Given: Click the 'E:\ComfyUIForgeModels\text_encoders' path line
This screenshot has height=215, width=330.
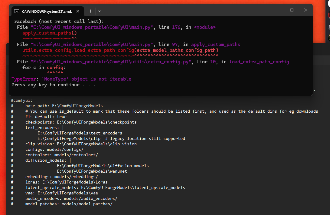Looking at the screenshot, I should [x=80, y=133].
